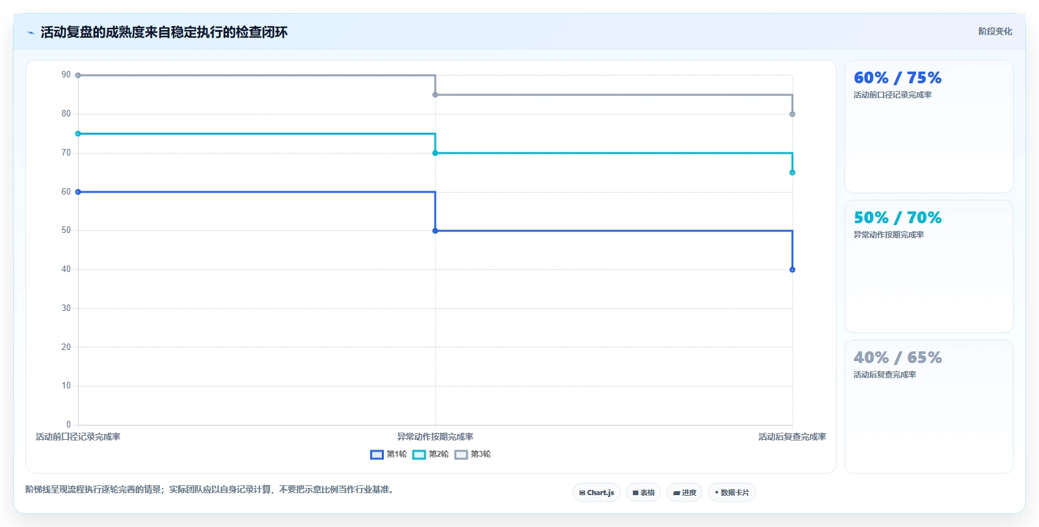Click the 50% / 70% data card value
The height and width of the screenshot is (527, 1039).
click(x=897, y=218)
